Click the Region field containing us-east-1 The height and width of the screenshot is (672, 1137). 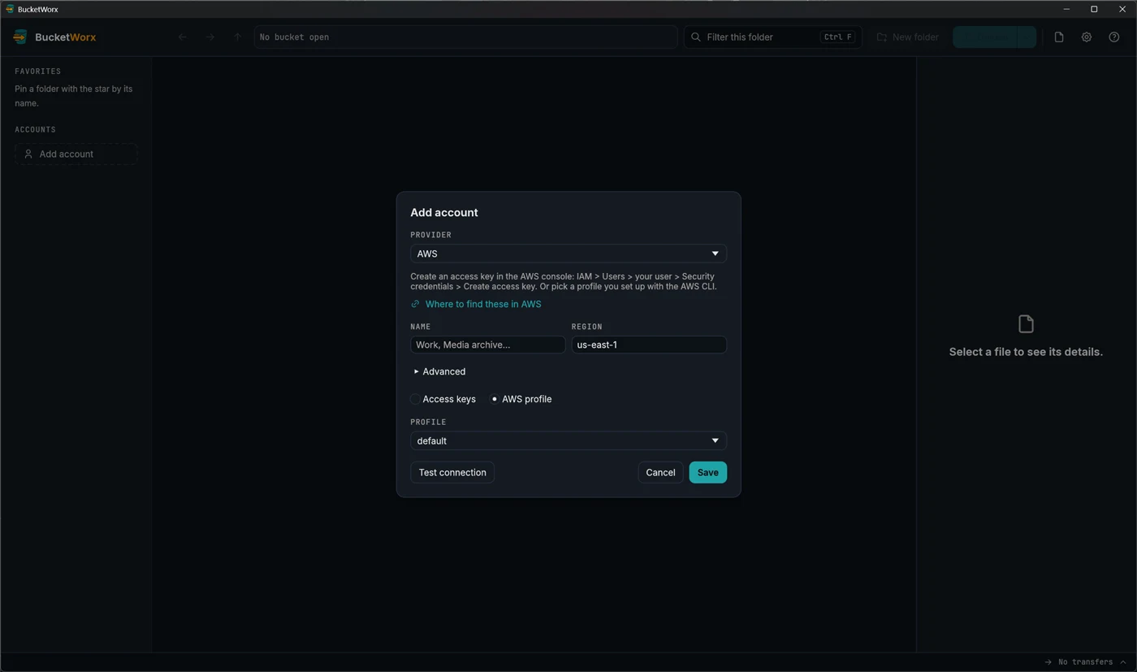tap(649, 345)
